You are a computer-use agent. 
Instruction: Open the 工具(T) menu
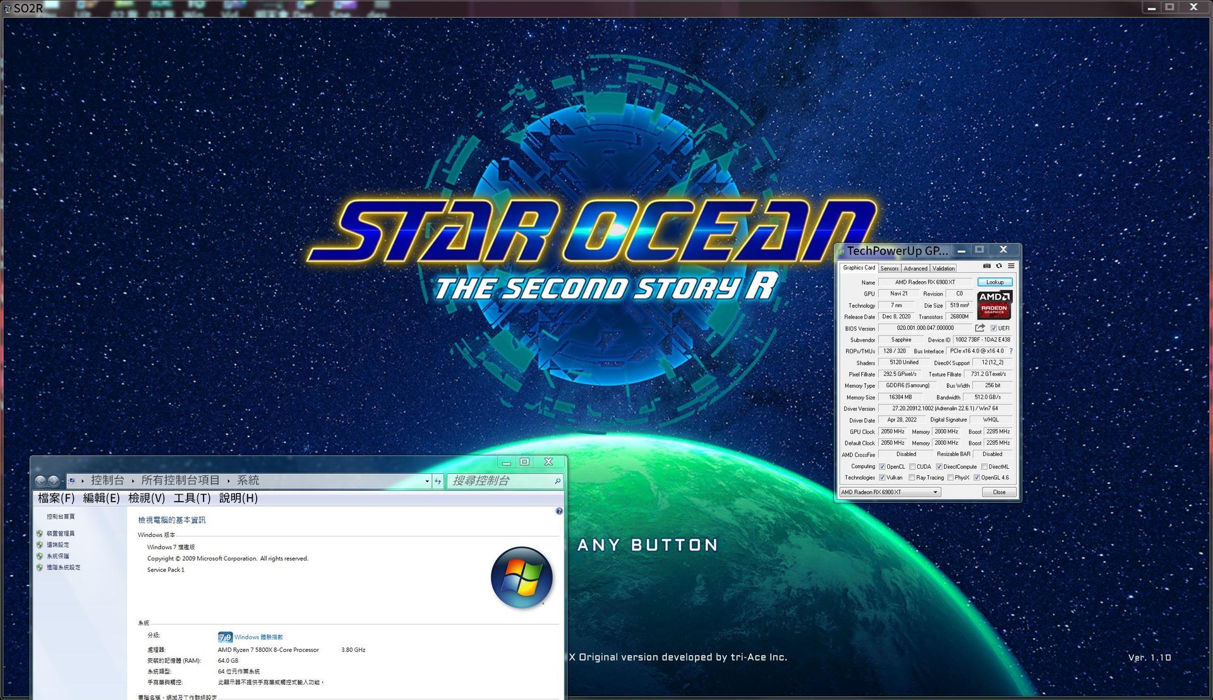191,498
